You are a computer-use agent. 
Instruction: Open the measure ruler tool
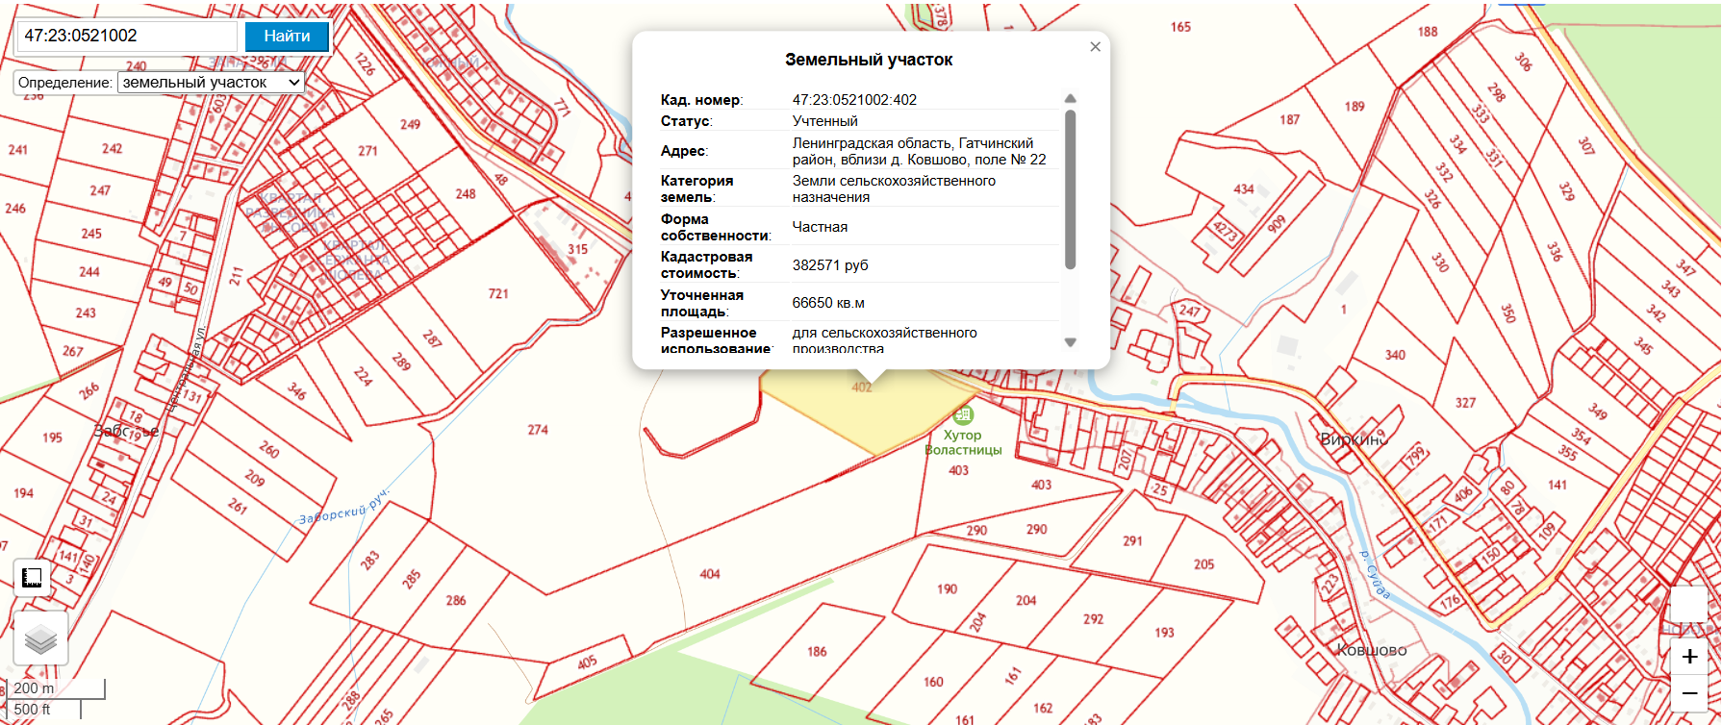pos(32,578)
